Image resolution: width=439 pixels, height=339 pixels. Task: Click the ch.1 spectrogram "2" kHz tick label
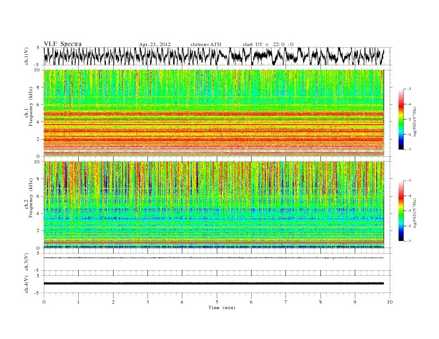click(x=39, y=139)
